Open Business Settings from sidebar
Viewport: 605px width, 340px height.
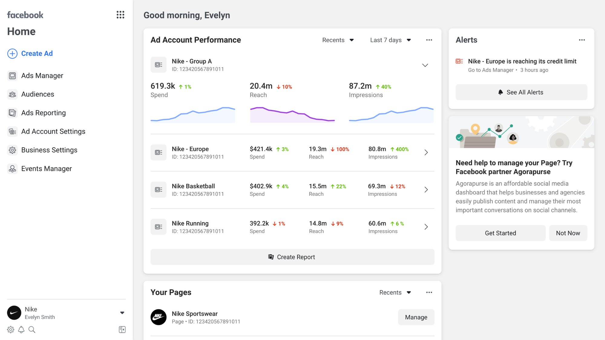click(49, 150)
